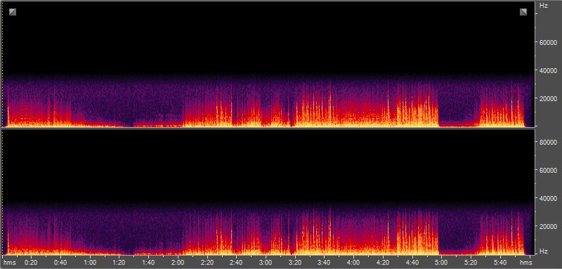Click 60000 on the upper channel frequency scale
562x269 pixels.
(x=548, y=42)
